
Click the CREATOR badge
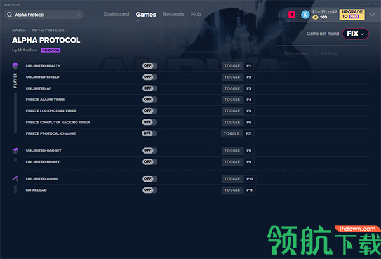[51, 50]
